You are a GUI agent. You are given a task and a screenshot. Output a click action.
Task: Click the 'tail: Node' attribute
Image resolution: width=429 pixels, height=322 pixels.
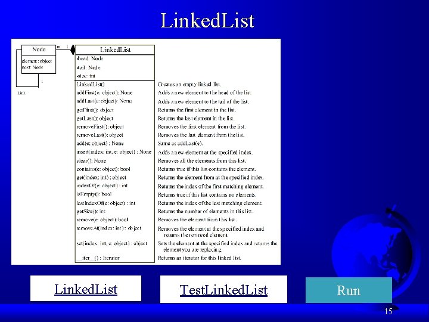pyautogui.click(x=89, y=67)
